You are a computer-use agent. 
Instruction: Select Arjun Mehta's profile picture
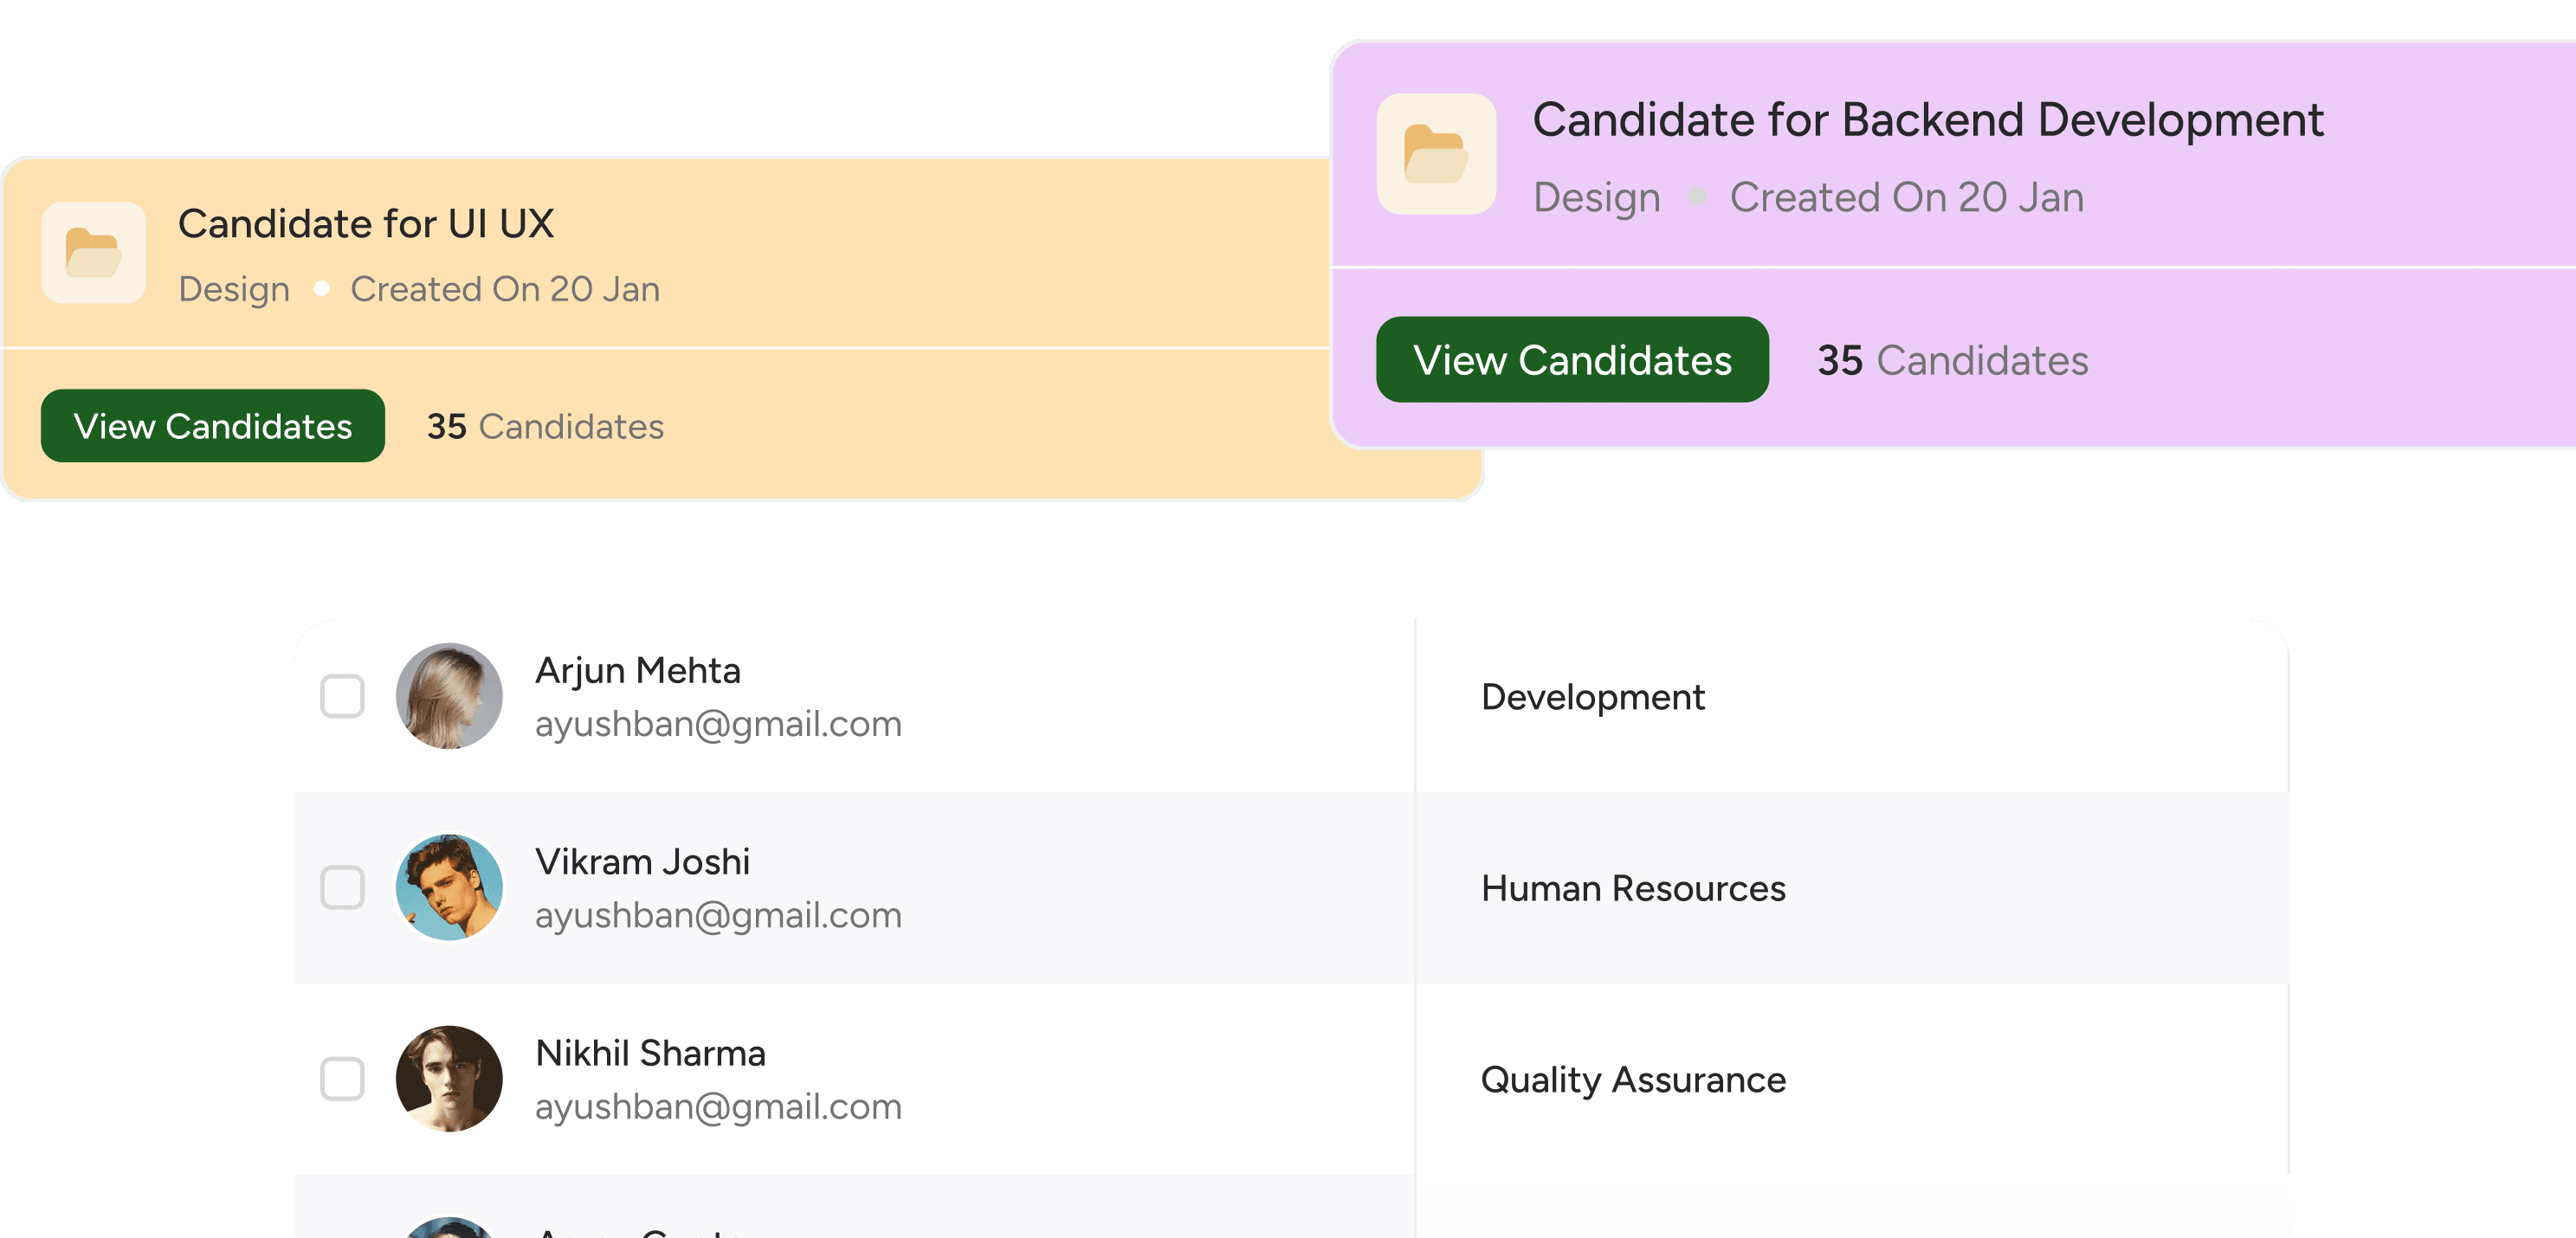450,697
